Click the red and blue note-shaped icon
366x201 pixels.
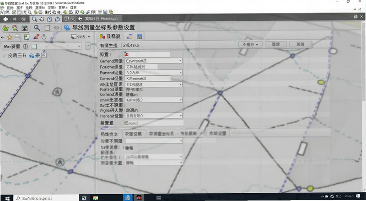36,37
